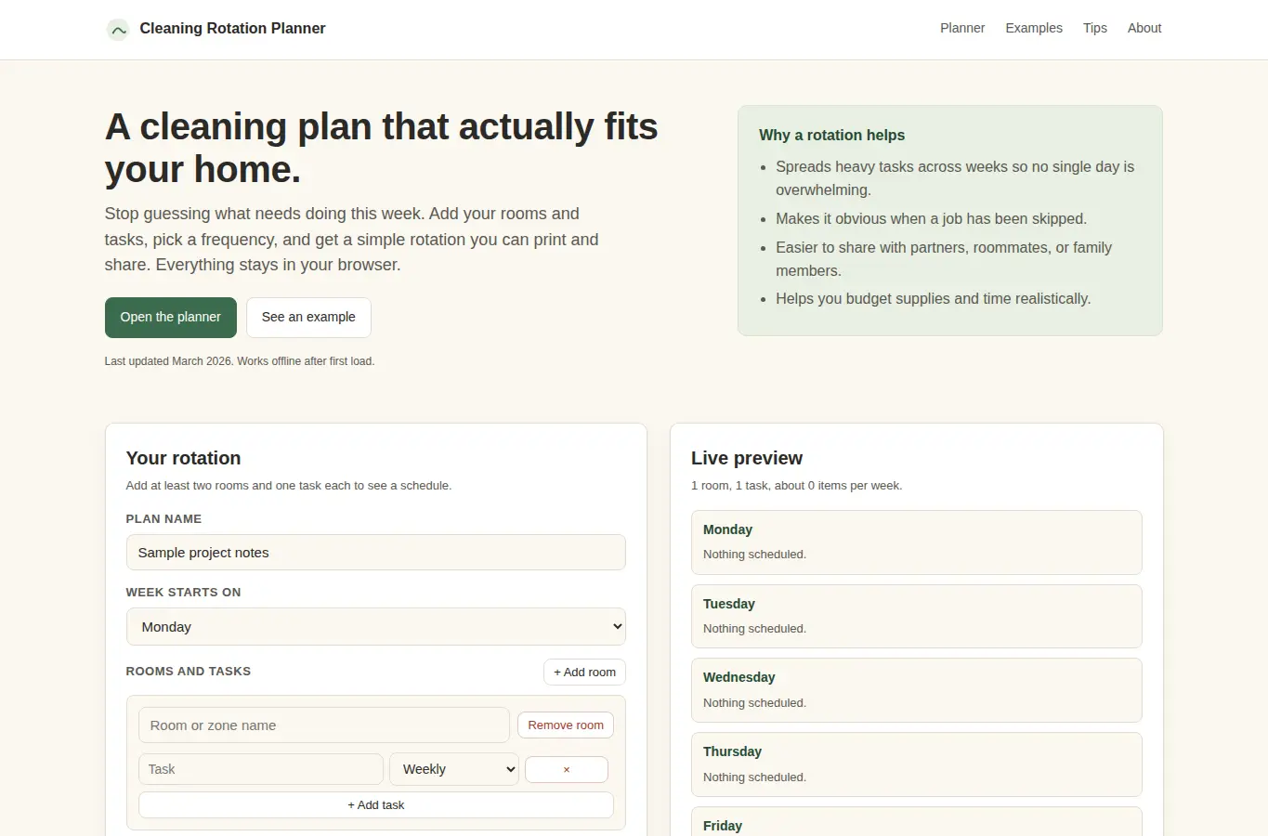Screen dimensions: 1268x836
Task: Open the Tips nav link
Action: [x=1095, y=28]
